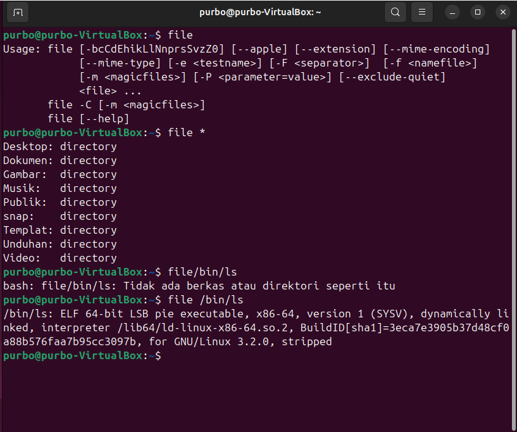Click the '[--apple]' usage option
The height and width of the screenshot is (432, 517).
[x=259, y=49]
